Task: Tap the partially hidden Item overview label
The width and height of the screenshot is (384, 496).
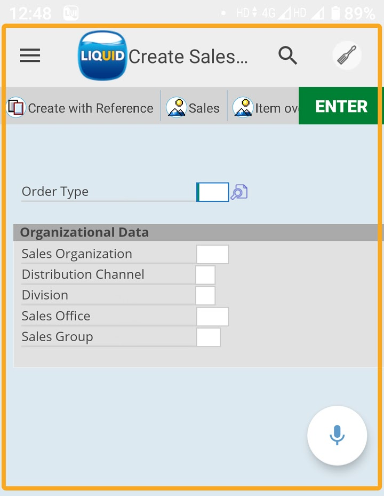Action: (276, 108)
